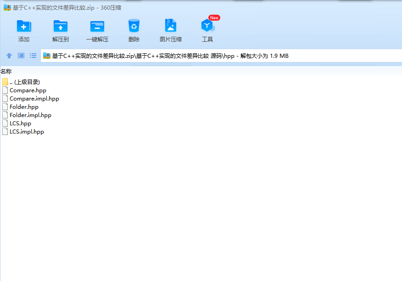Select the file Folder.hpp
402x281 pixels.
coord(20,107)
